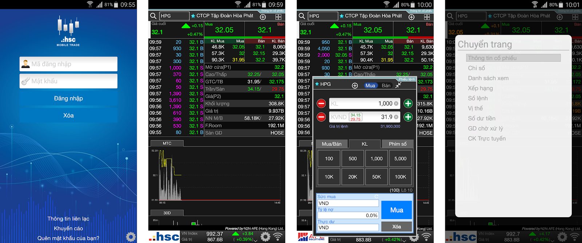This screenshot has height=243, width=582.
Task: Open settings gear on 09:59 quote screen
Action: 266,236
